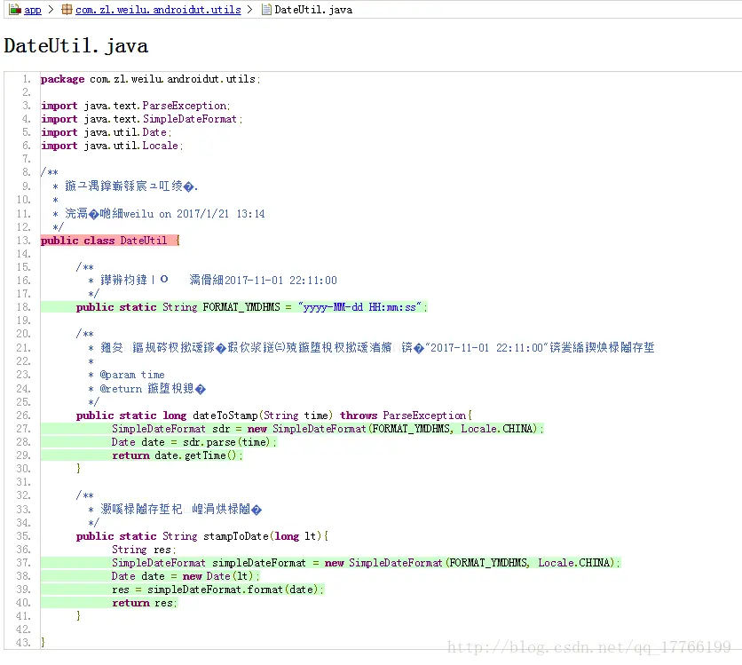The height and width of the screenshot is (665, 742).
Task: Click stampToDate method signature line
Action: (x=202, y=535)
